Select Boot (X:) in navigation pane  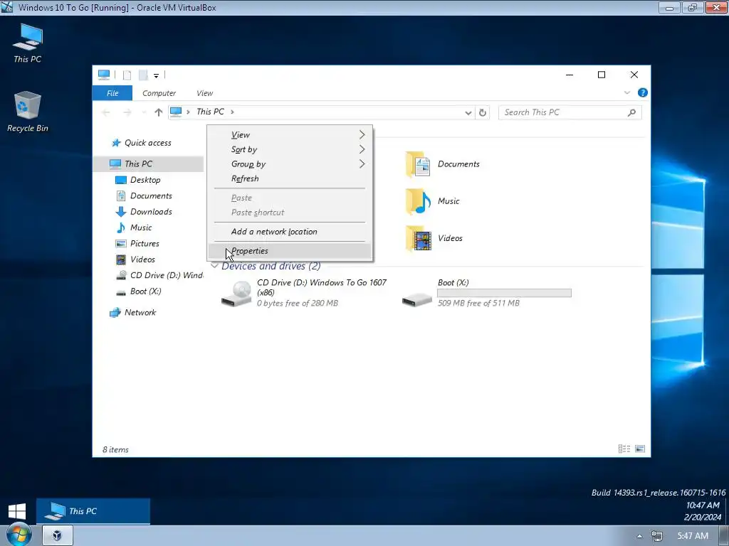pyautogui.click(x=145, y=291)
